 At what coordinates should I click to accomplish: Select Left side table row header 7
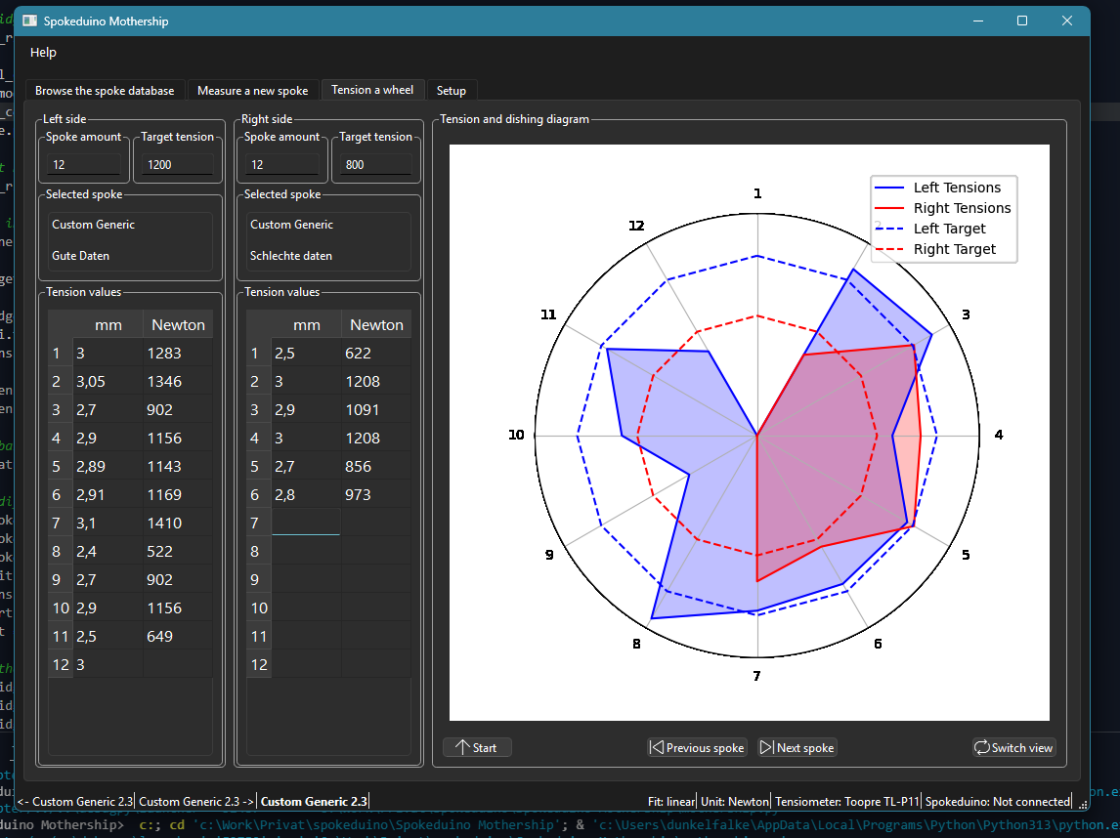pos(60,524)
